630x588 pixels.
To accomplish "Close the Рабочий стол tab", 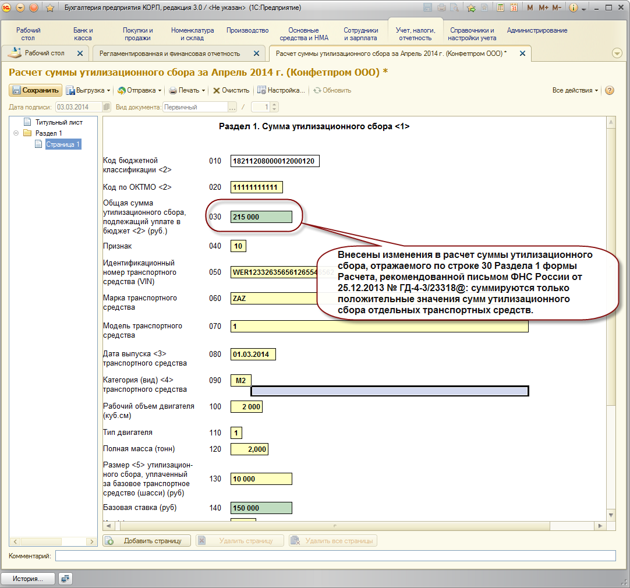I will click(80, 53).
